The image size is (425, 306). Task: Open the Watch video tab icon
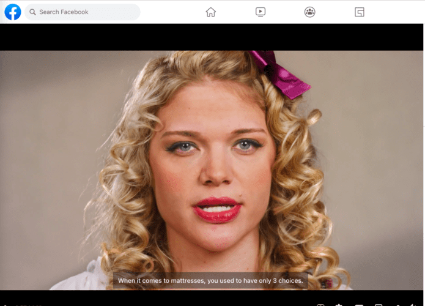(261, 12)
